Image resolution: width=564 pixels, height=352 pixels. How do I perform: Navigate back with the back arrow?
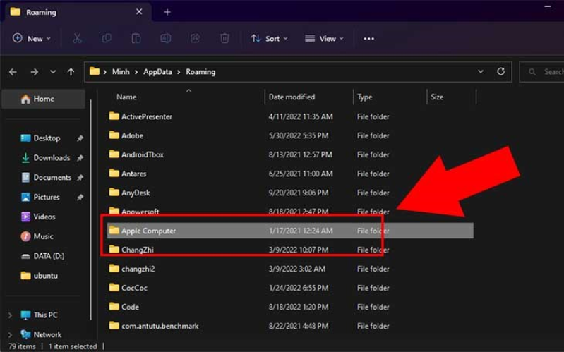[13, 71]
